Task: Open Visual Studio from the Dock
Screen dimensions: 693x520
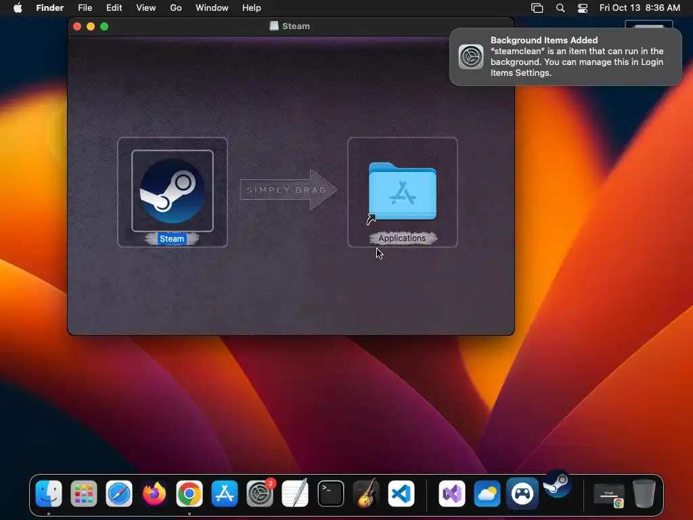Action: coord(451,494)
